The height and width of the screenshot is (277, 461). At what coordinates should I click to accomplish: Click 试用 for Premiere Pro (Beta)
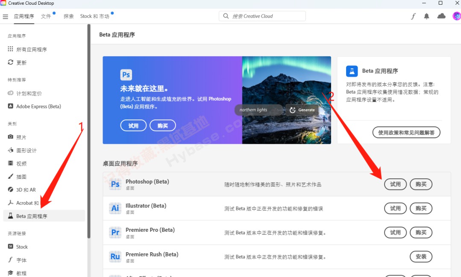(396, 232)
